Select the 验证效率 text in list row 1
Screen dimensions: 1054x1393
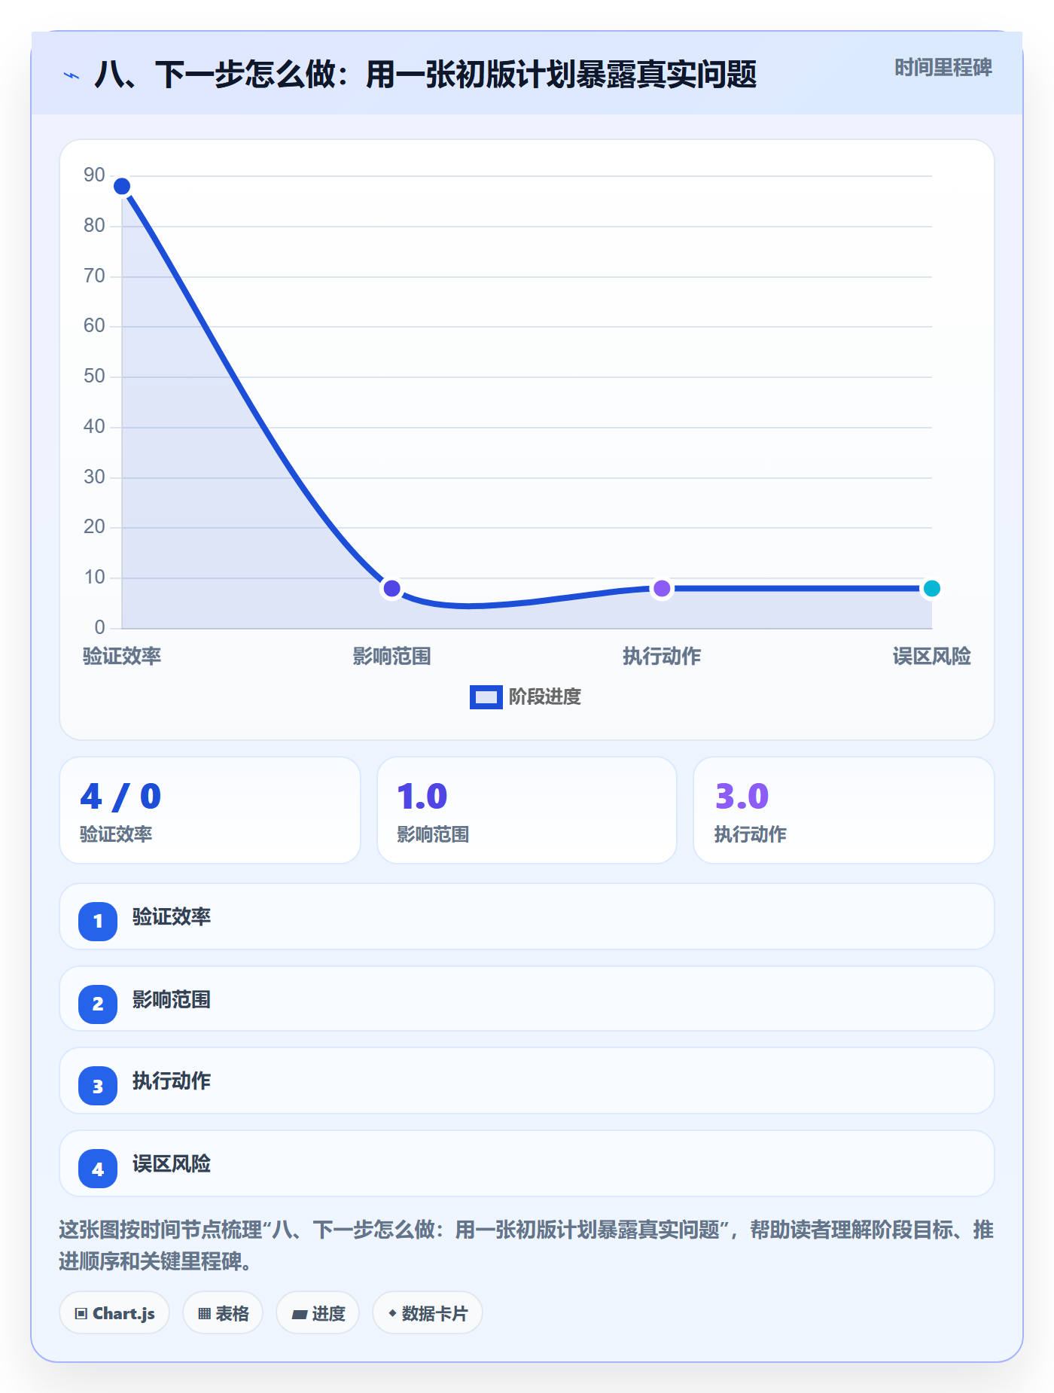(x=172, y=917)
